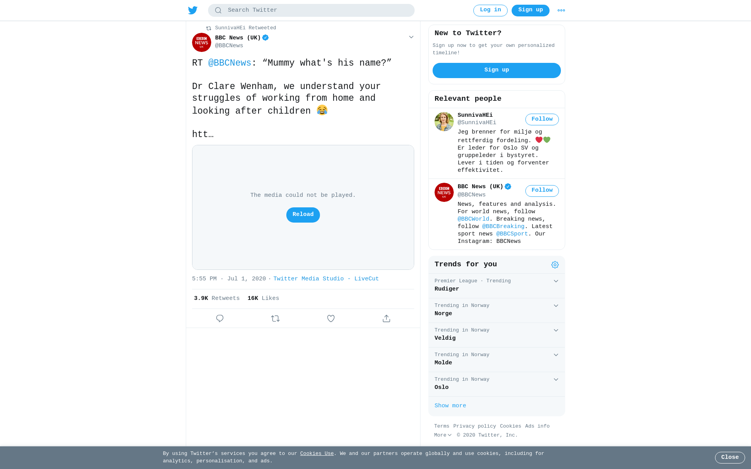The image size is (751, 469).
Task: Open Trends settings gear icon
Action: [555, 265]
